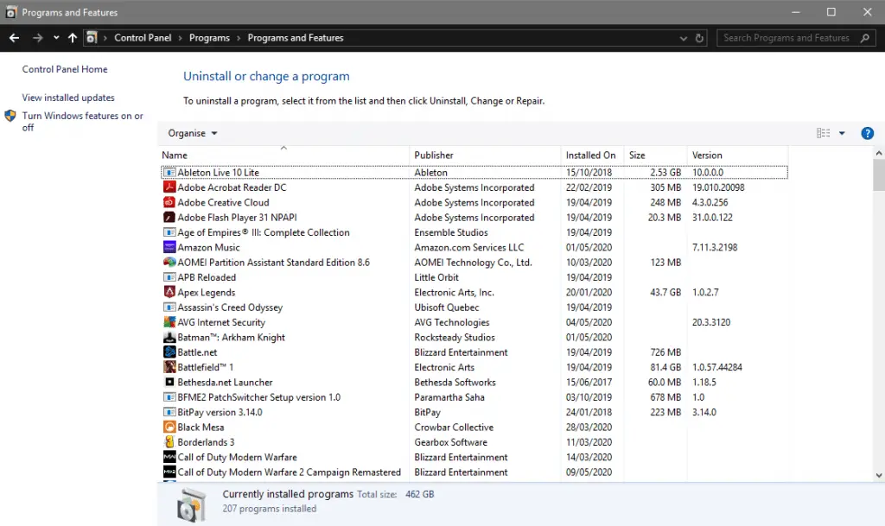The image size is (885, 526).
Task: Click the 81.4 GB size value
Action: point(665,367)
